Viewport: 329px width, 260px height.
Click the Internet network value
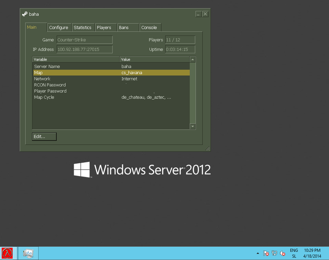coord(129,79)
